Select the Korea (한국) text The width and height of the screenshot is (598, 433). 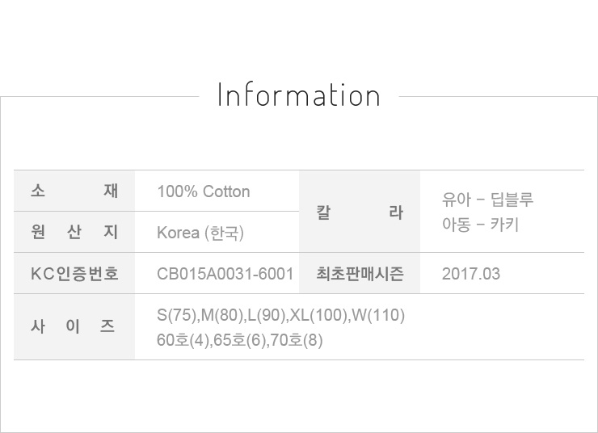click(x=200, y=233)
